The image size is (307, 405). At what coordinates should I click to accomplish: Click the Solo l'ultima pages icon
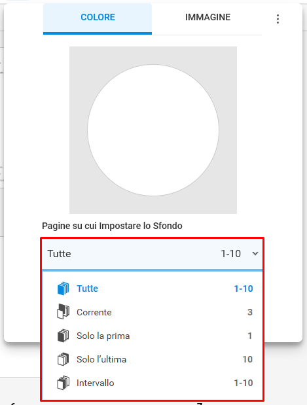pyautogui.click(x=63, y=359)
